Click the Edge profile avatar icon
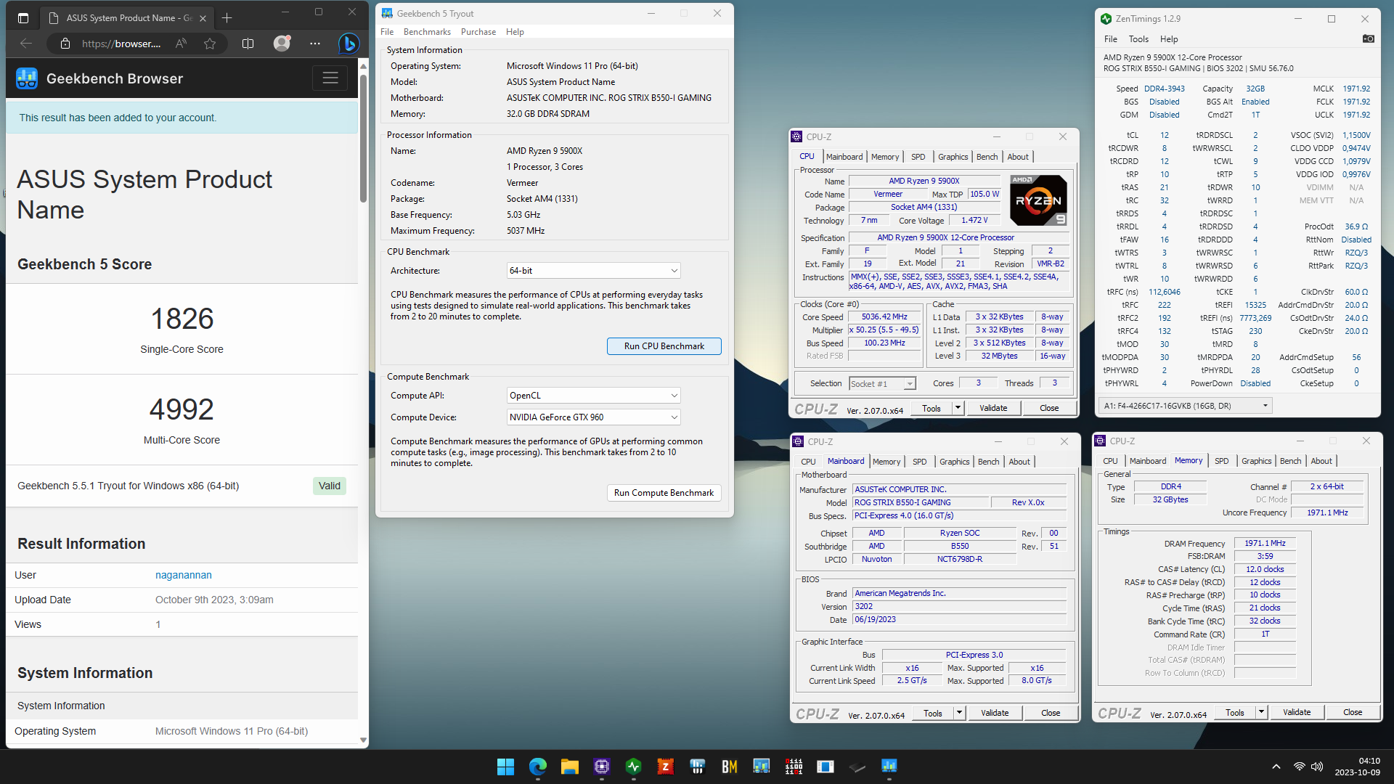1394x784 pixels. [282, 44]
